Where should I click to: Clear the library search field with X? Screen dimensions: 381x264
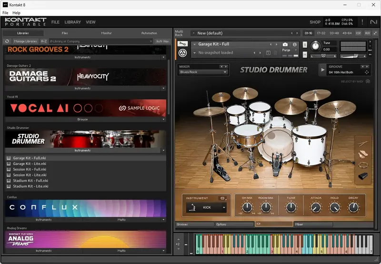click(x=150, y=41)
